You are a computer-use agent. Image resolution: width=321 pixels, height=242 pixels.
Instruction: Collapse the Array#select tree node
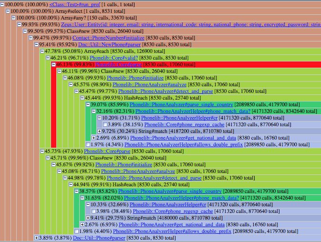(8, 11)
